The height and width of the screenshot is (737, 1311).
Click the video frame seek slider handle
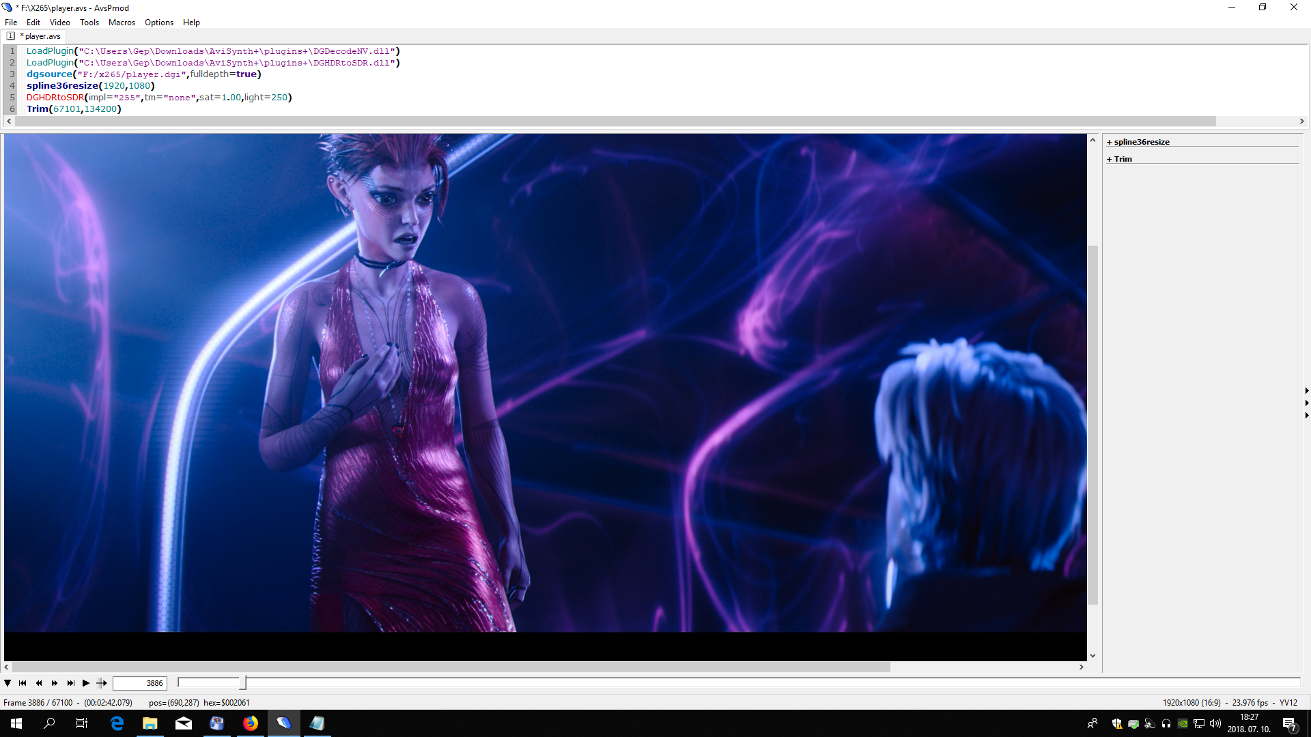(242, 682)
